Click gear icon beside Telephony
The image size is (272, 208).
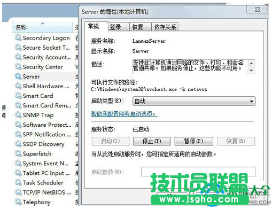[x=18, y=202]
